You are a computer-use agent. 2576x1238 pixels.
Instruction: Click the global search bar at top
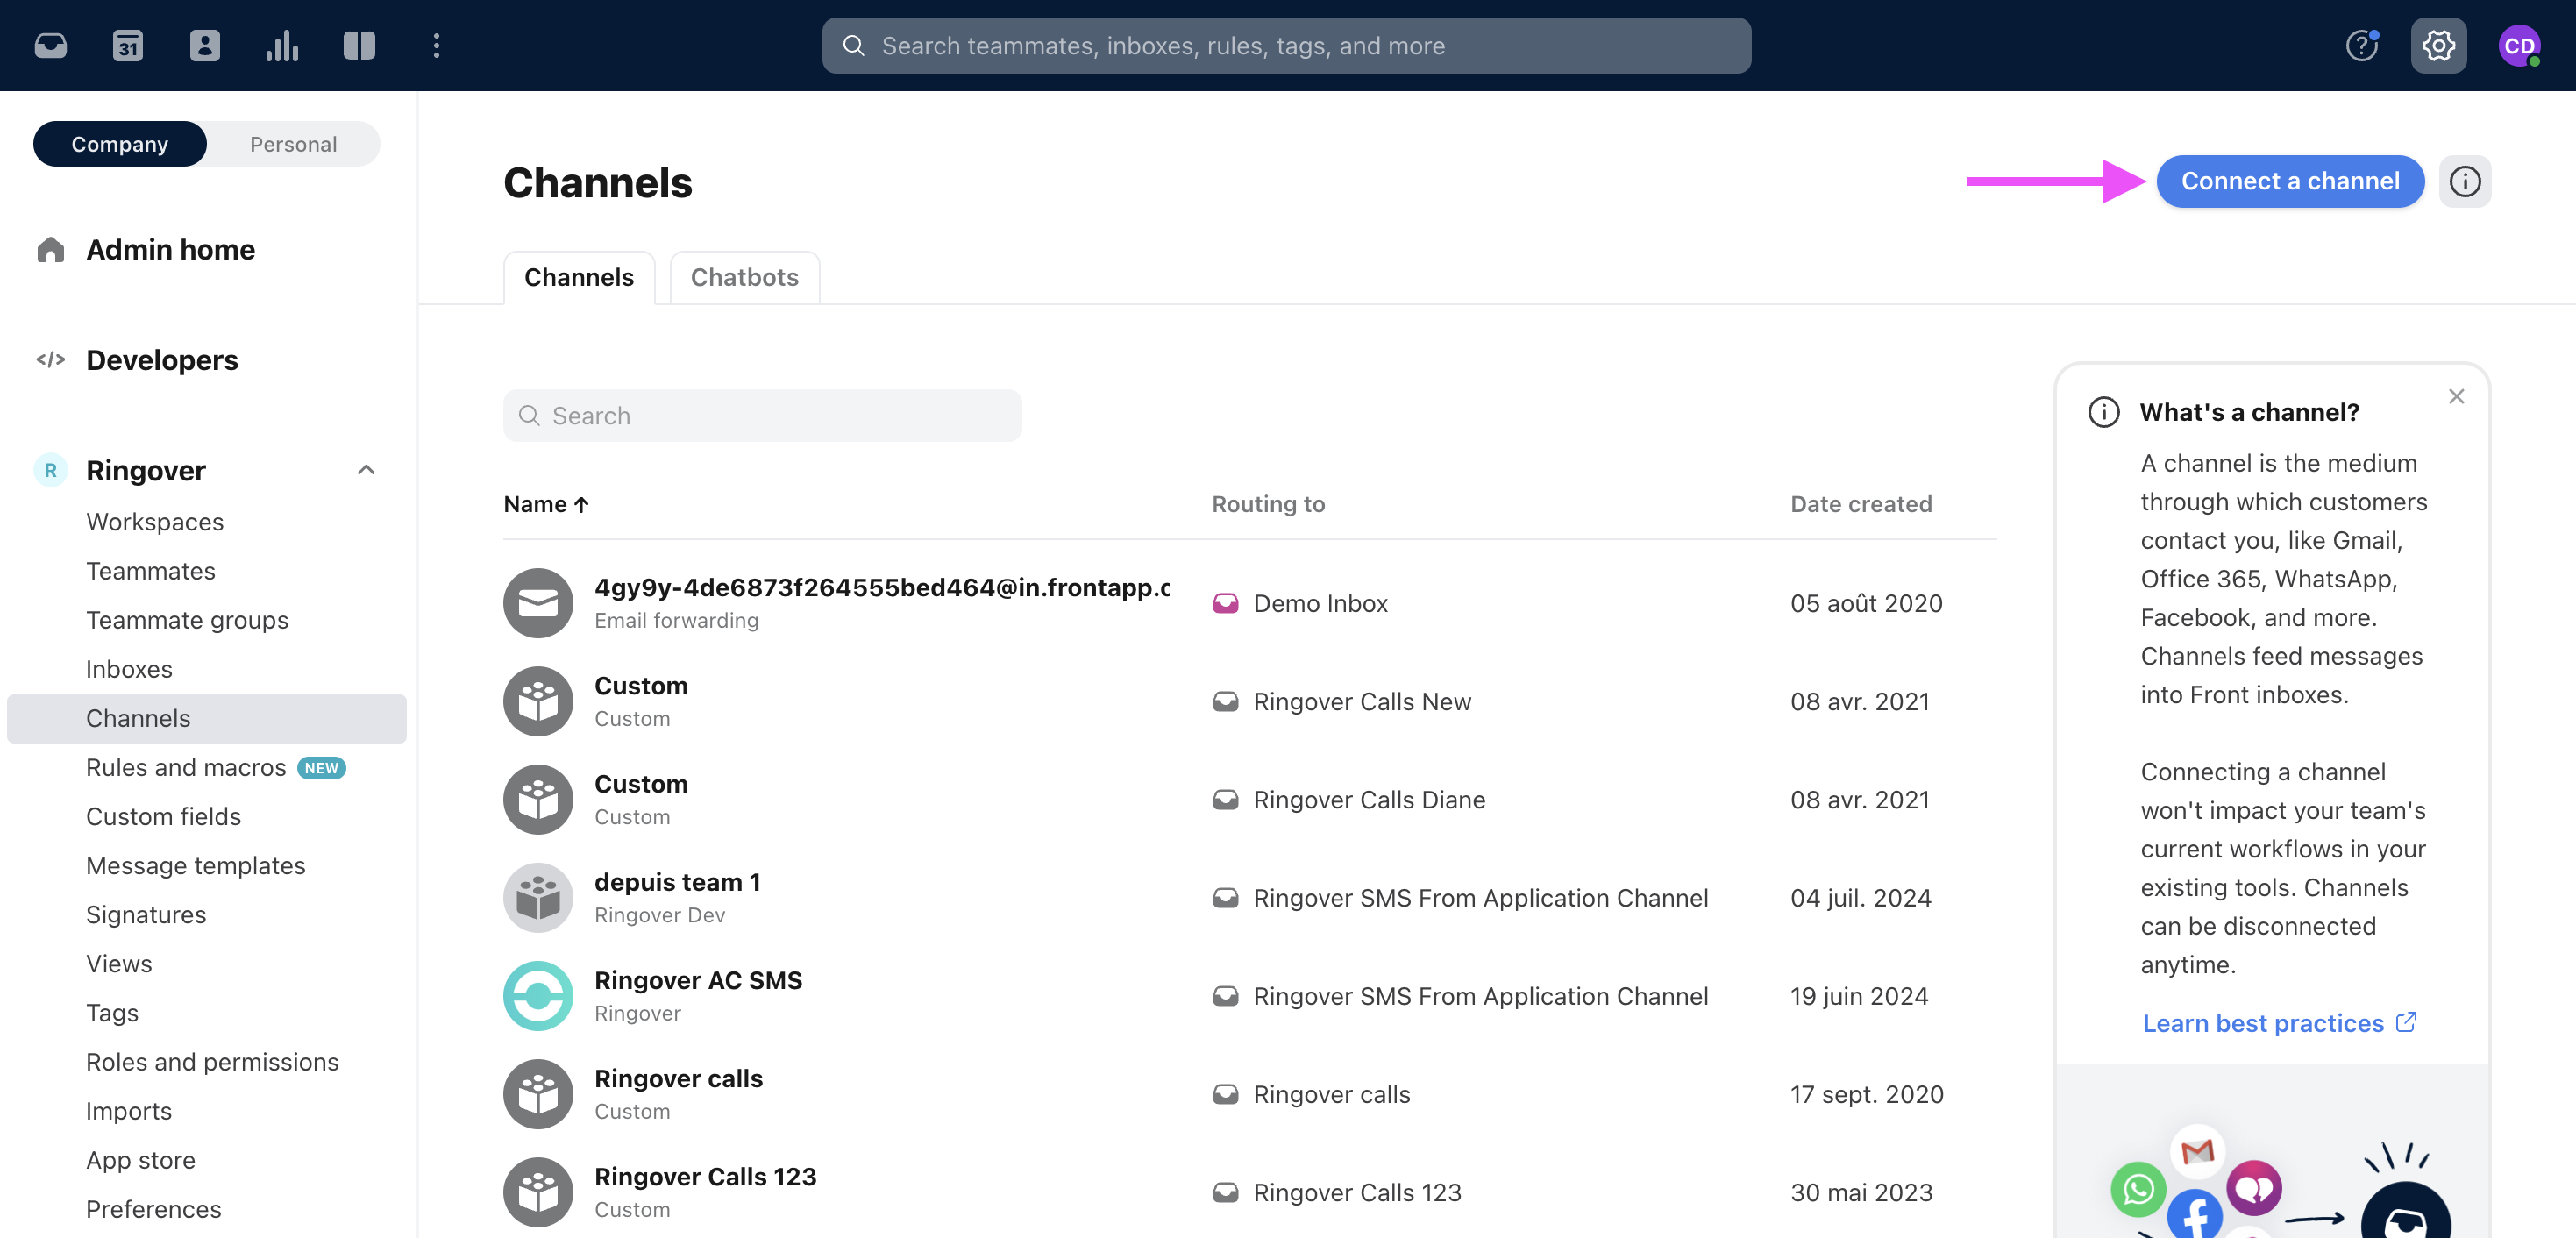(1286, 45)
